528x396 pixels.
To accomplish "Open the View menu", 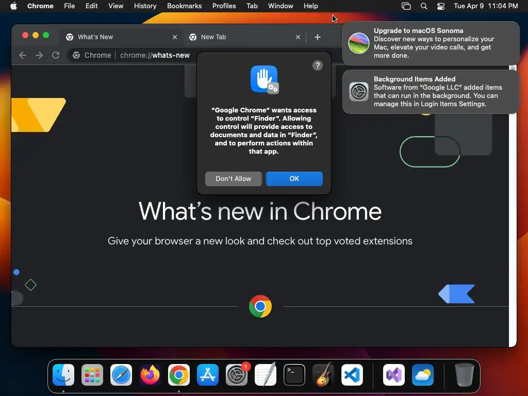I will (x=115, y=6).
